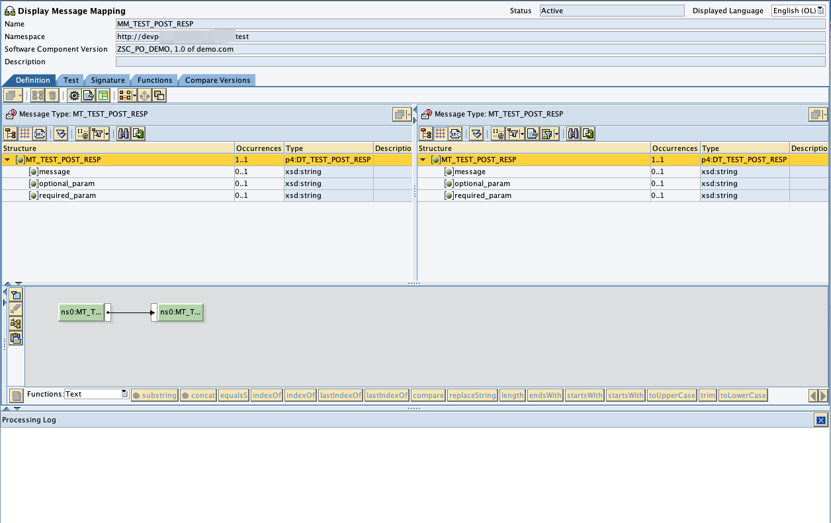Open the Compare Versions tab
Image resolution: width=831 pixels, height=523 pixels.
pos(218,80)
